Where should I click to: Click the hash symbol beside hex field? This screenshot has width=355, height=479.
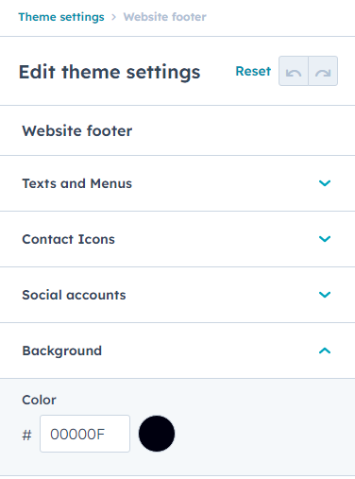27,436
